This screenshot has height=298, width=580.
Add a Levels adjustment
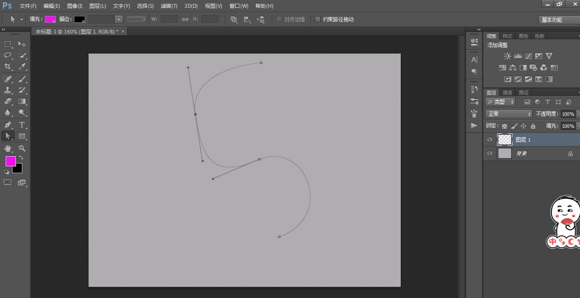518,56
